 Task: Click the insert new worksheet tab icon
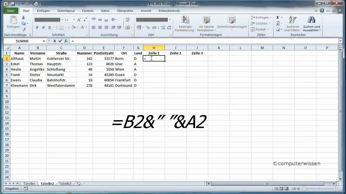(79, 183)
